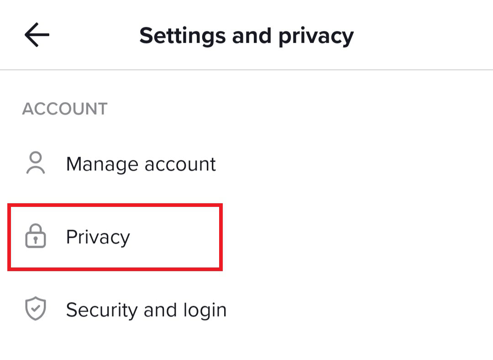The width and height of the screenshot is (493, 360).
Task: Select the Privacy text label
Action: [x=98, y=237]
